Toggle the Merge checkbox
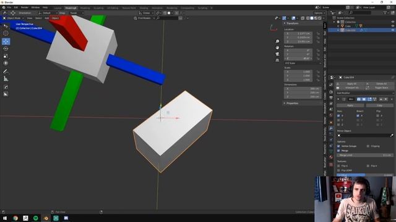The width and height of the screenshot is (396, 222). pos(338,150)
